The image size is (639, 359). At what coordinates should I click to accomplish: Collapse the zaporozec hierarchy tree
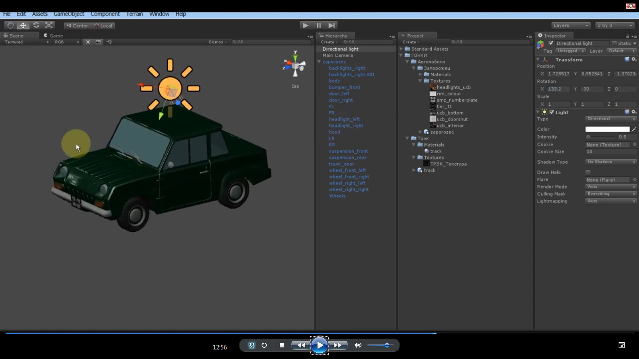[318, 61]
